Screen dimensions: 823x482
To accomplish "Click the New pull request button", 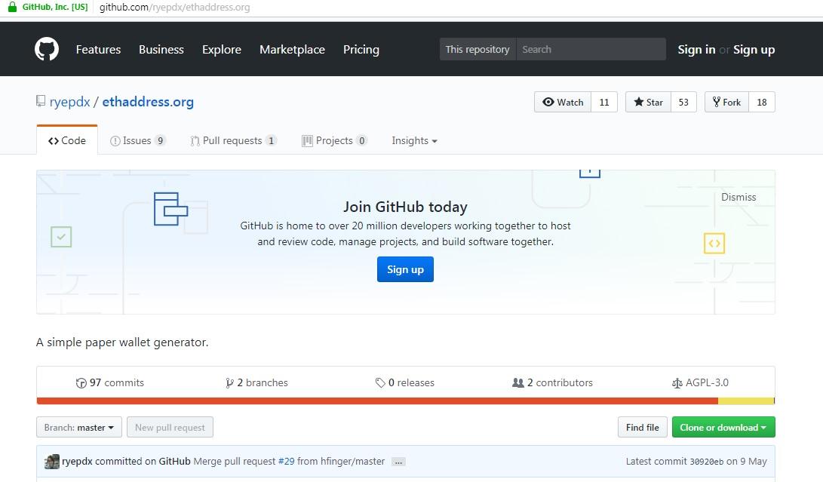I will pos(170,428).
